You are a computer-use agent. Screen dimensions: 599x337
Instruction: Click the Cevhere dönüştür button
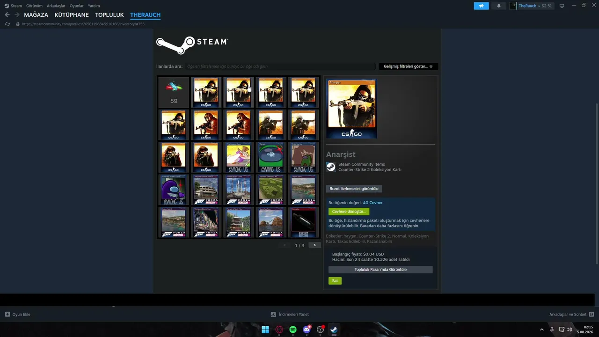(349, 212)
